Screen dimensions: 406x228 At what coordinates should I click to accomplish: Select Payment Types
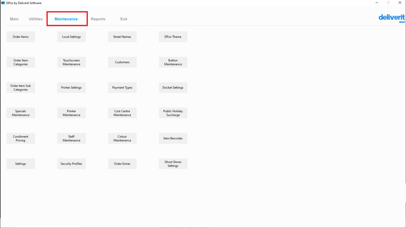pyautogui.click(x=122, y=87)
